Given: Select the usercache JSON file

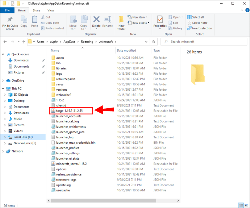Looking at the screenshot, I should [63, 190].
